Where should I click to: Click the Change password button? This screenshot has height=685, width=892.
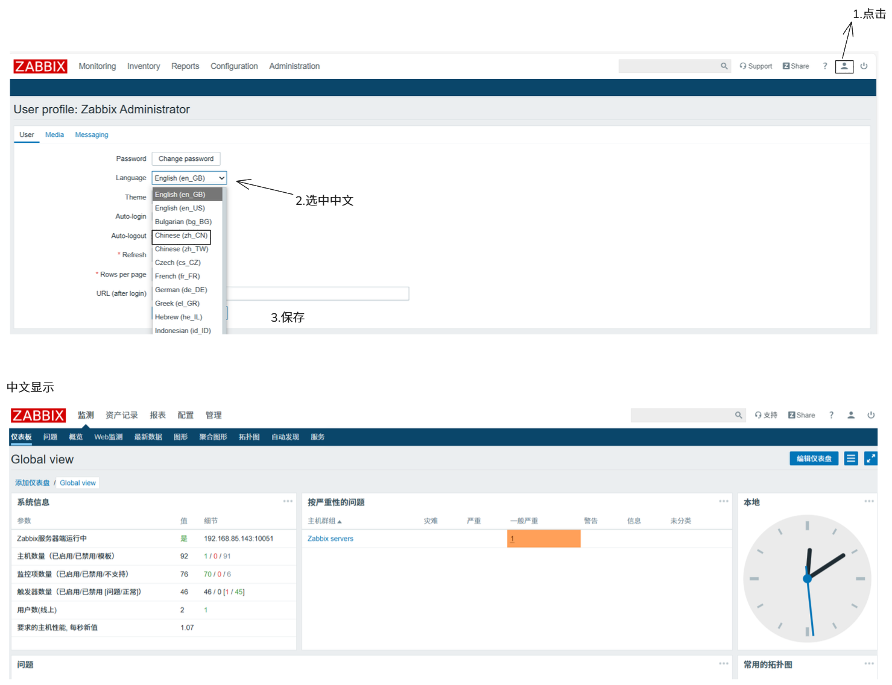point(186,158)
